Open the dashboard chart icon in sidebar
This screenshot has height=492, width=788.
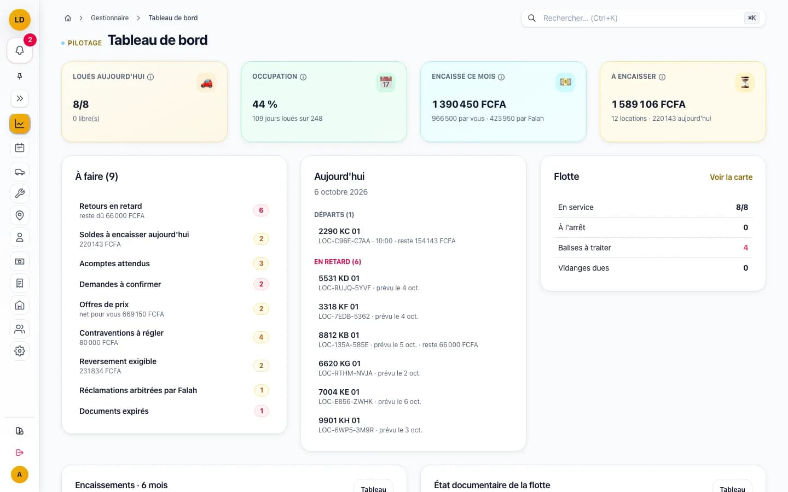[x=20, y=124]
